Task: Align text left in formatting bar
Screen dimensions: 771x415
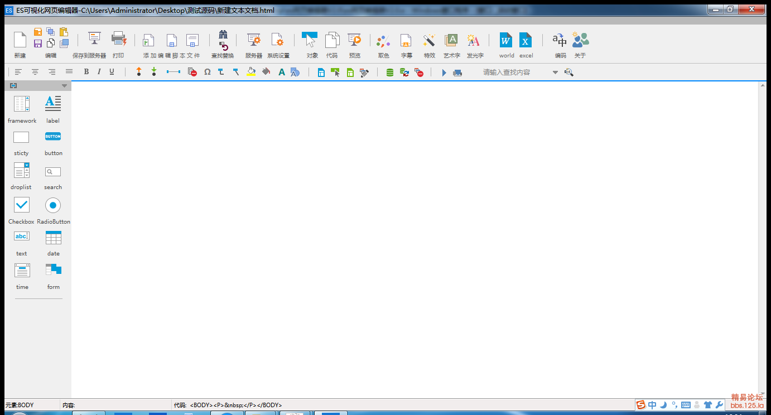Action: click(x=18, y=72)
